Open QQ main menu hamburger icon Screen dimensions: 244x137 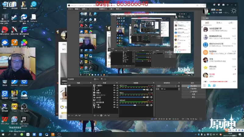click(204, 86)
